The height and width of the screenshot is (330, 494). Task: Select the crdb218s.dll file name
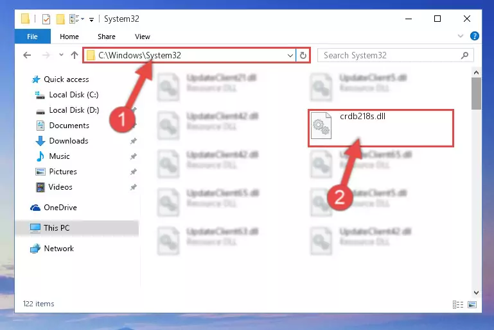(x=362, y=116)
